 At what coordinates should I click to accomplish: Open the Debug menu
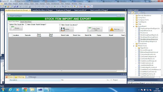click(26, 4)
